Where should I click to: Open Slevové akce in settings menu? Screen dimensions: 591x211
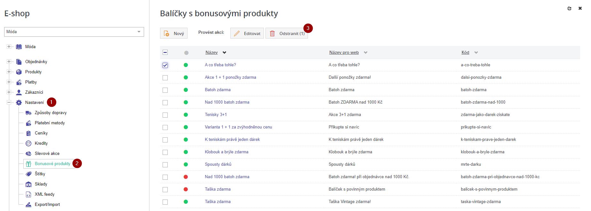(x=47, y=154)
